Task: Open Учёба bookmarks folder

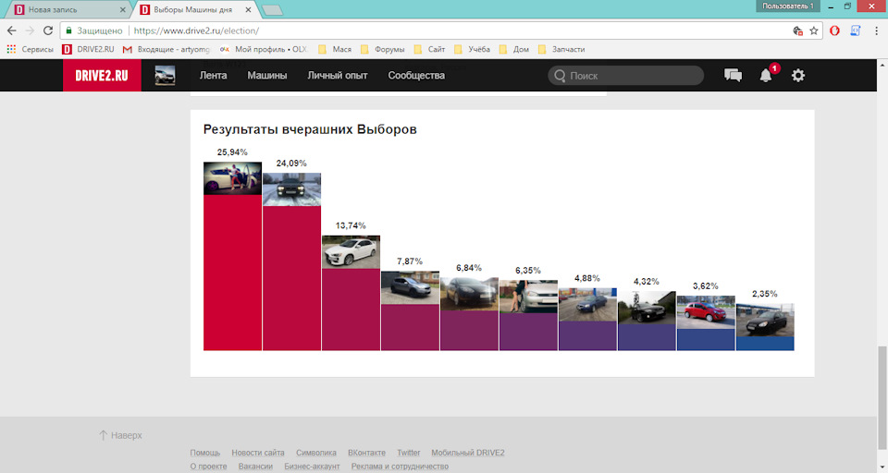Action: [472, 49]
